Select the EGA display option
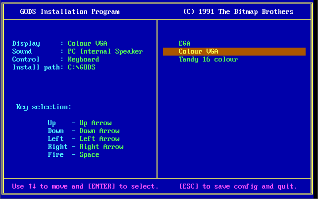Image resolution: width=318 pixels, height=199 pixels. pyautogui.click(x=184, y=44)
